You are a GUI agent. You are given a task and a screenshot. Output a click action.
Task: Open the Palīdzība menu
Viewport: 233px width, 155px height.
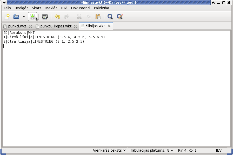pos(102,8)
